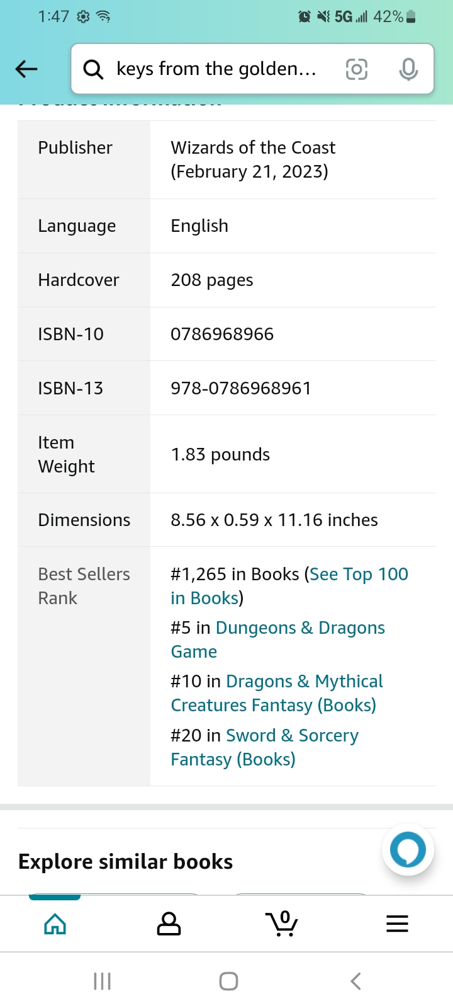View the shopping cart
This screenshot has height=1008, width=453.
[282, 924]
